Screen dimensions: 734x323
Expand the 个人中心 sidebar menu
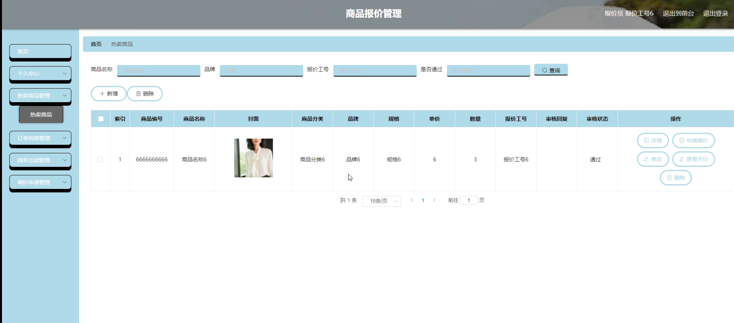40,74
